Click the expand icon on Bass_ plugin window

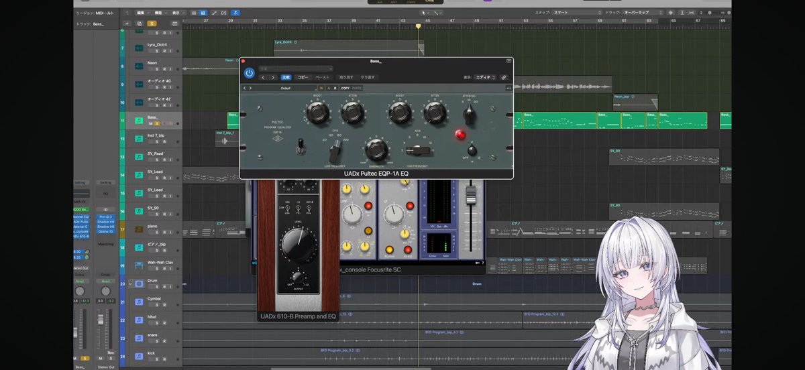[x=508, y=61]
